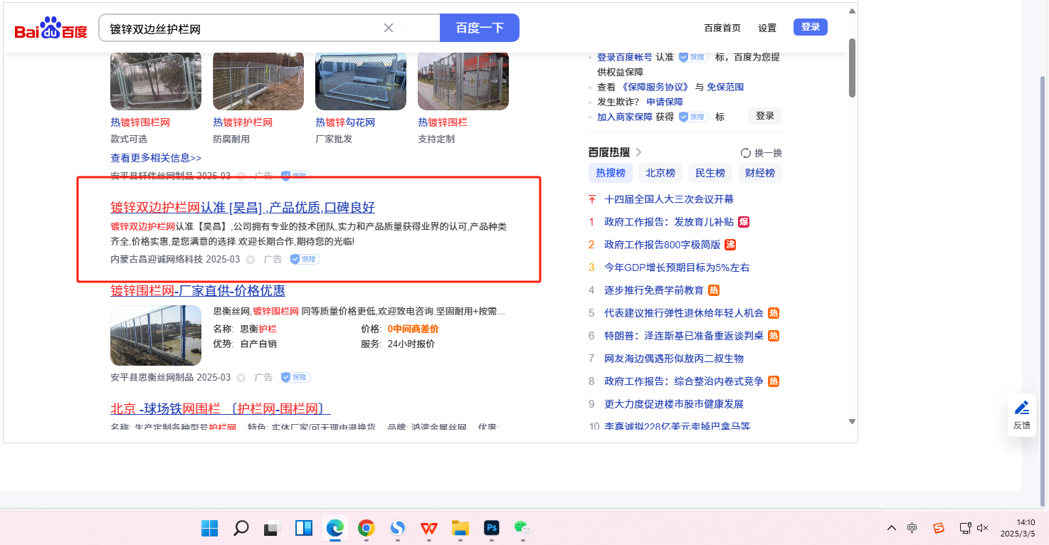Open the 北京-球场铁网围栏 result link

(221, 408)
